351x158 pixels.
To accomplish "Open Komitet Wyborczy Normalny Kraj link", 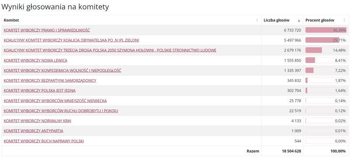I will (x=37, y=121).
